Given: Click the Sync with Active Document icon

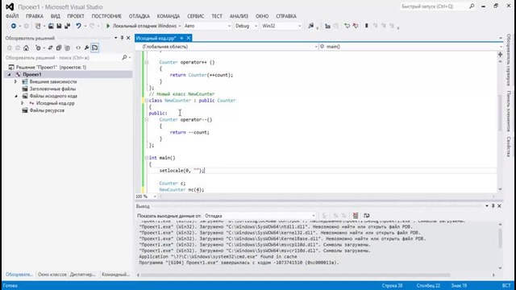Looking at the screenshot, I should pyautogui.click(x=50, y=48).
